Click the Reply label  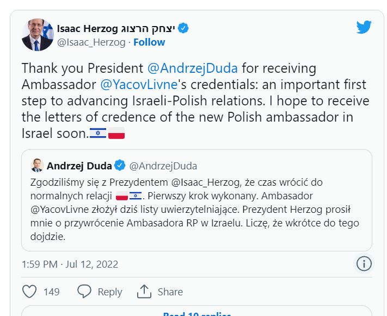tap(109, 292)
